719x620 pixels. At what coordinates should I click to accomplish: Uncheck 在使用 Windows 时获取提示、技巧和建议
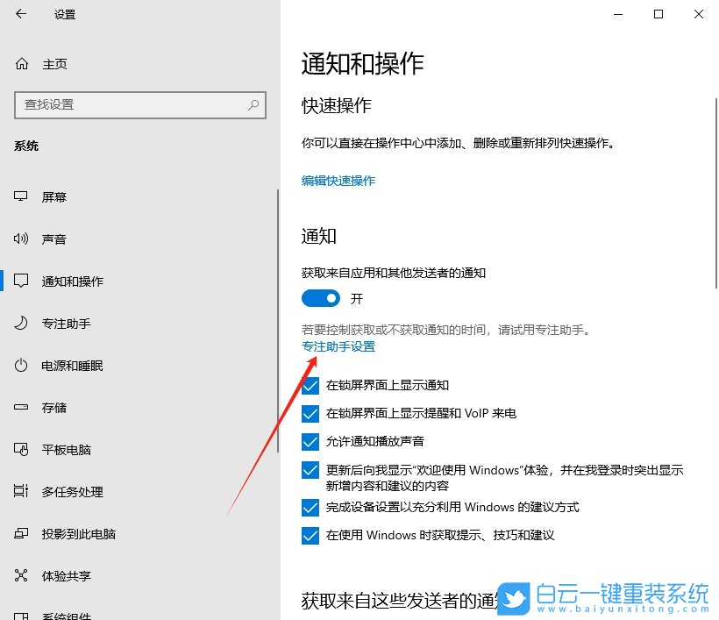[x=310, y=535]
